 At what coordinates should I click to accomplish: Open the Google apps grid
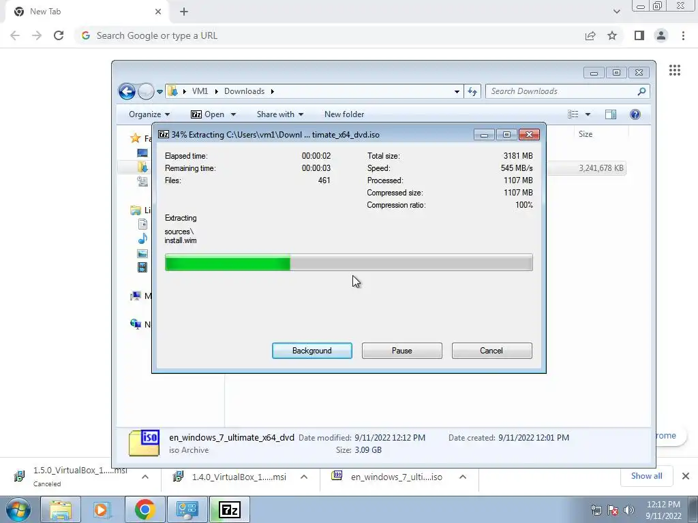tap(674, 70)
